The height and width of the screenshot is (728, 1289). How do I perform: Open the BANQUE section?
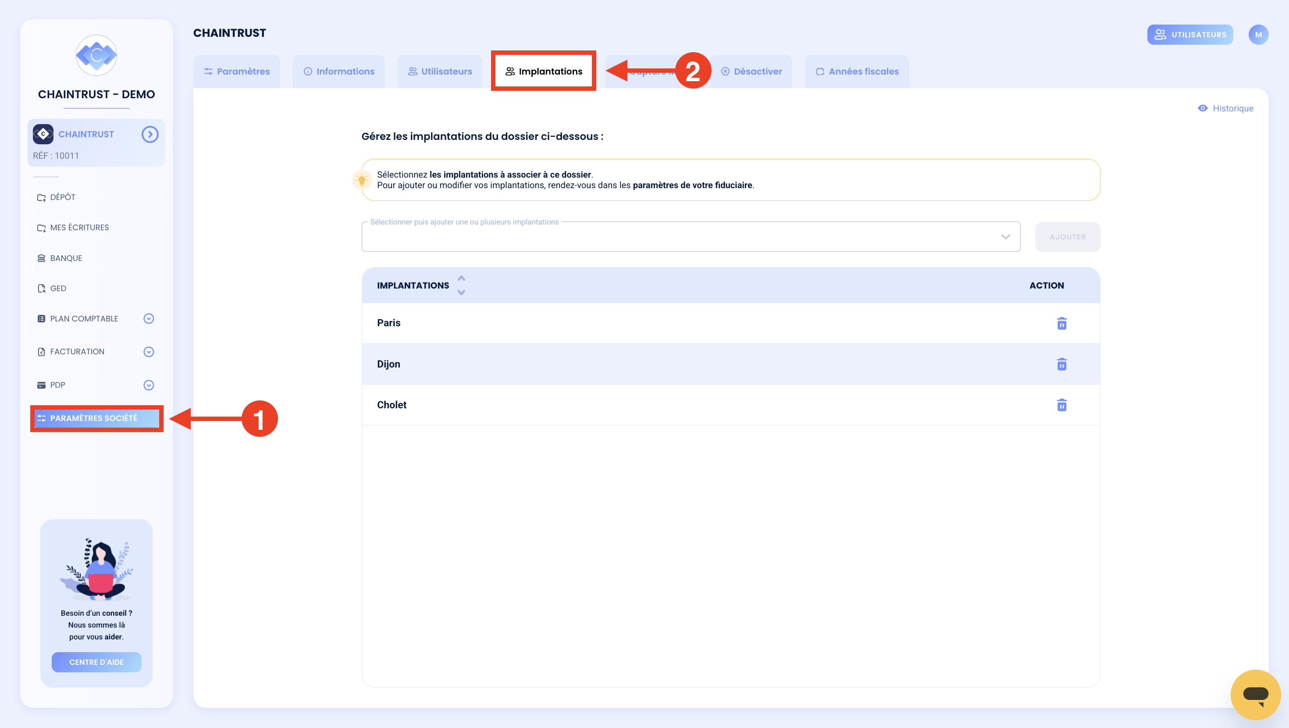tap(60, 258)
